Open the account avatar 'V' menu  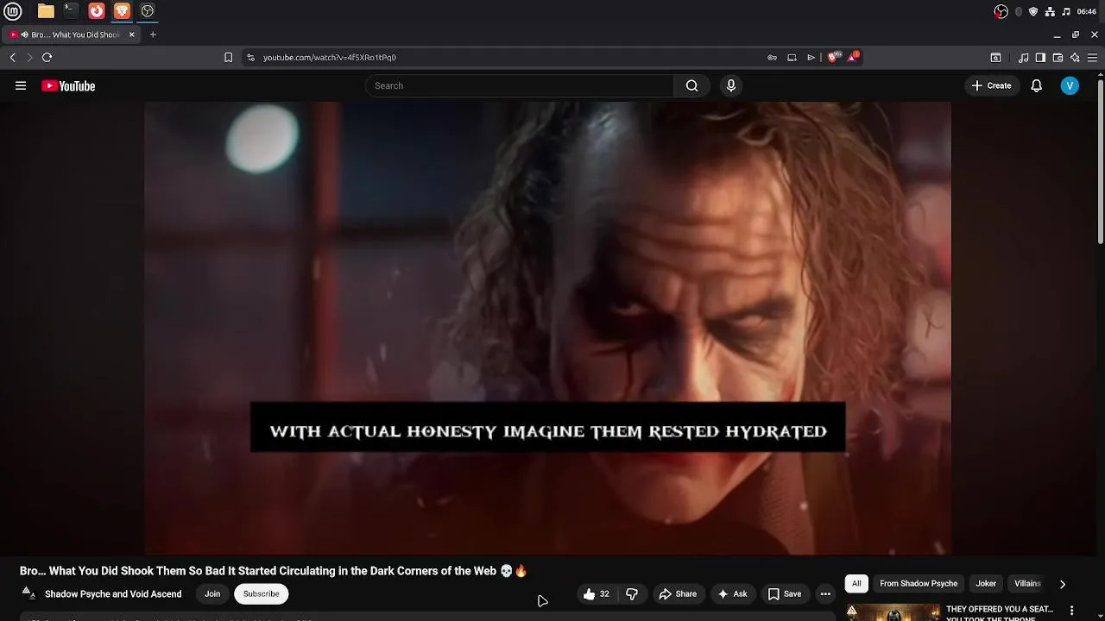[1070, 85]
